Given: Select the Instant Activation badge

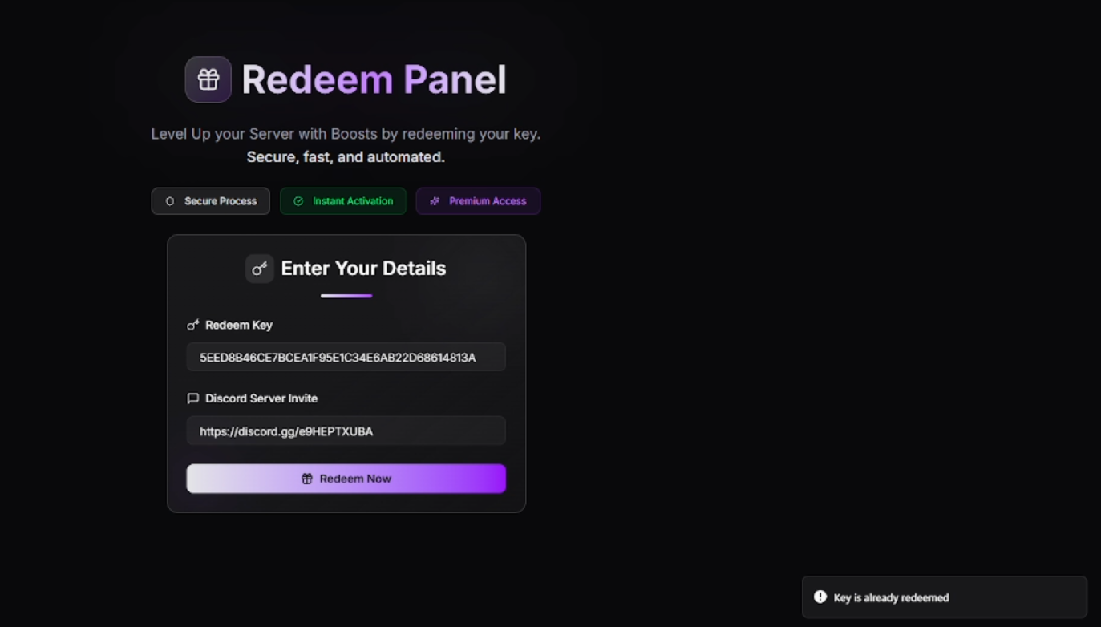Looking at the screenshot, I should coord(343,201).
